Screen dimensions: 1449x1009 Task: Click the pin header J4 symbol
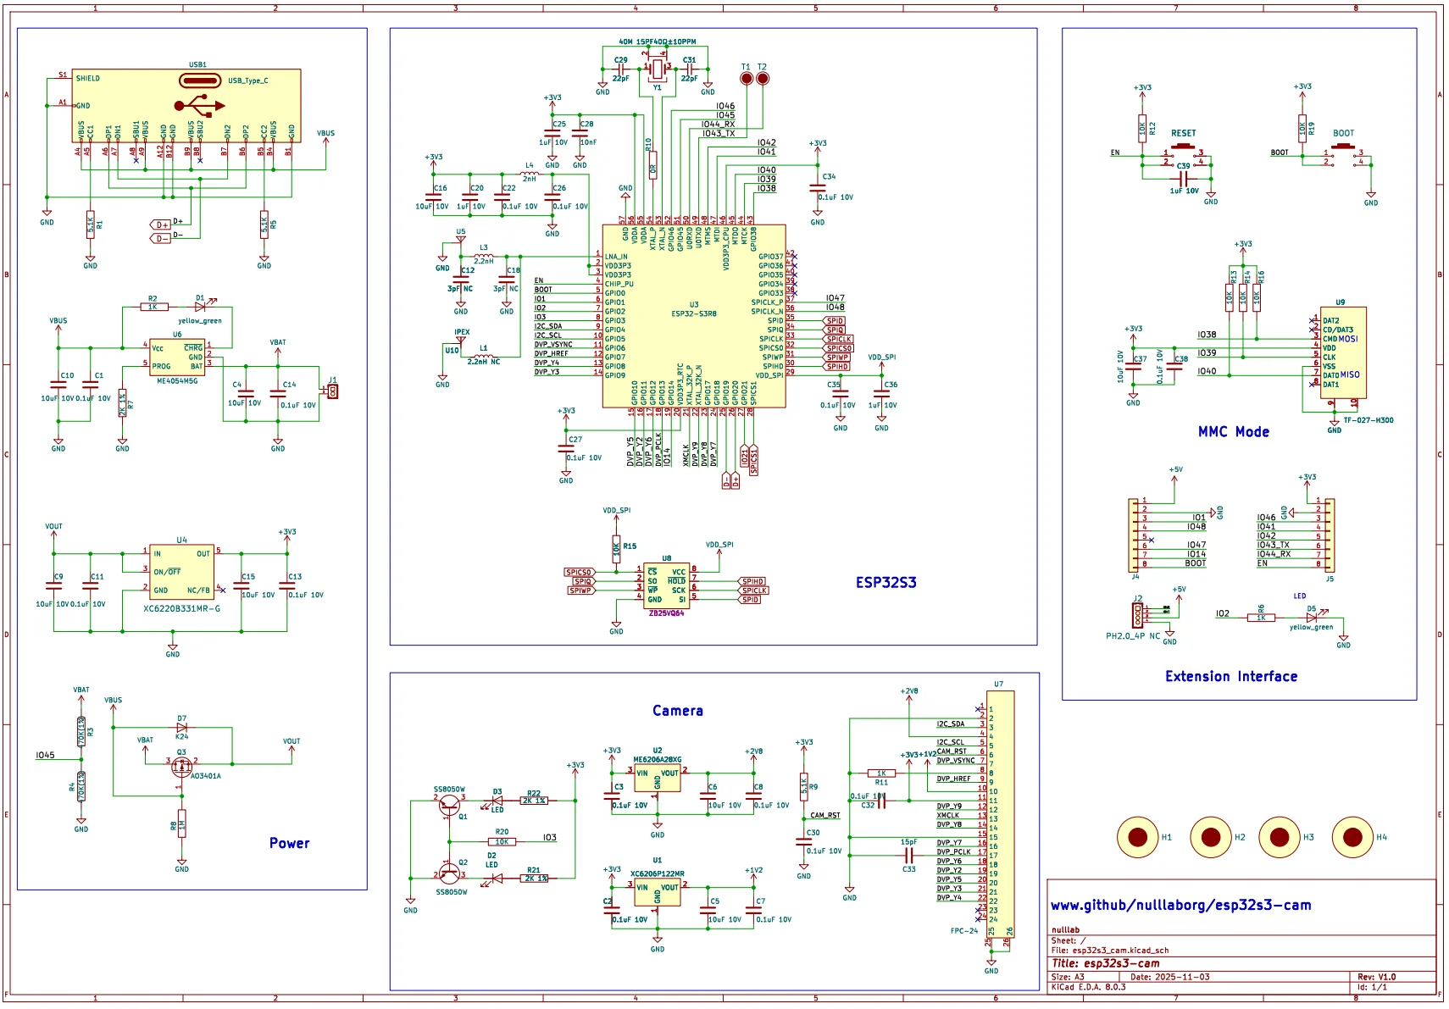(1134, 535)
